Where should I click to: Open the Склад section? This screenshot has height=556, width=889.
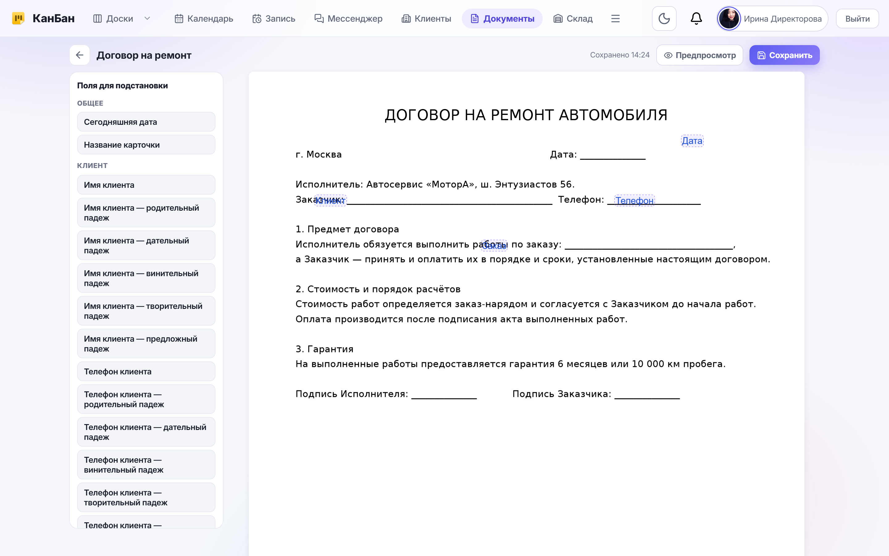pyautogui.click(x=573, y=19)
